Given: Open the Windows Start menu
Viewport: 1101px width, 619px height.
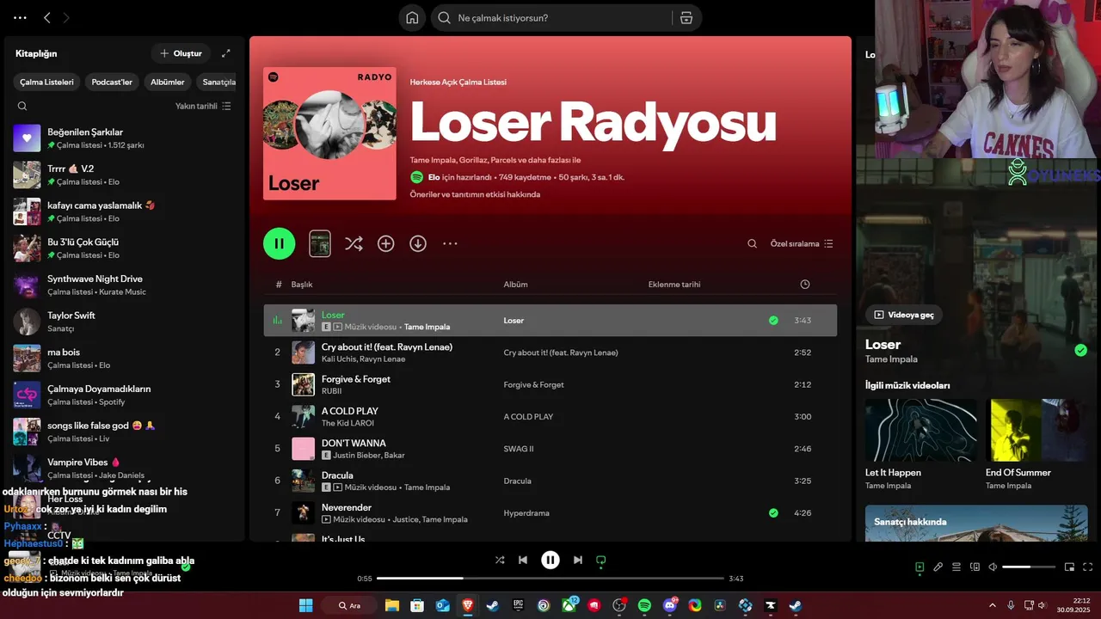Looking at the screenshot, I should (306, 605).
